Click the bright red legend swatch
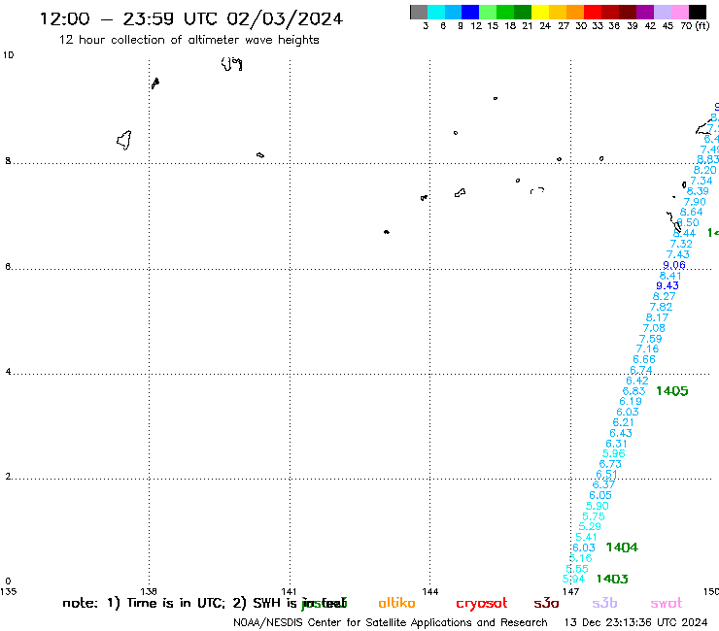This screenshot has width=719, height=631. [x=593, y=12]
